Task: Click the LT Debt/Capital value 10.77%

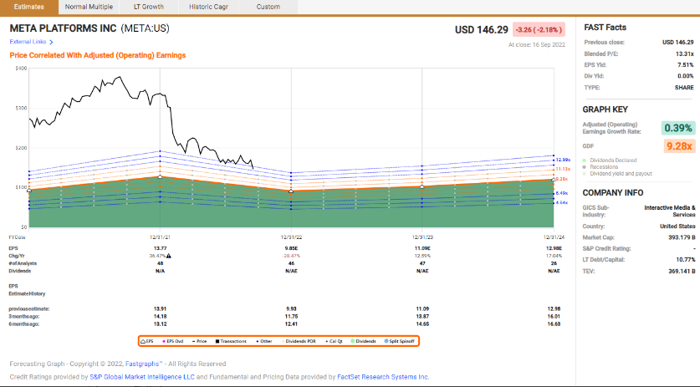Action: [x=685, y=259]
